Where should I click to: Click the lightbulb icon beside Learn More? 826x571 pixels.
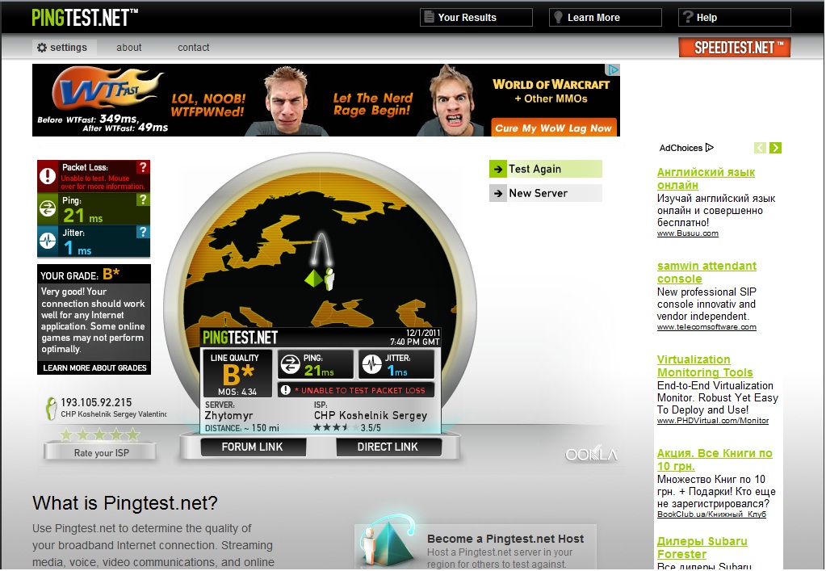coord(559,17)
